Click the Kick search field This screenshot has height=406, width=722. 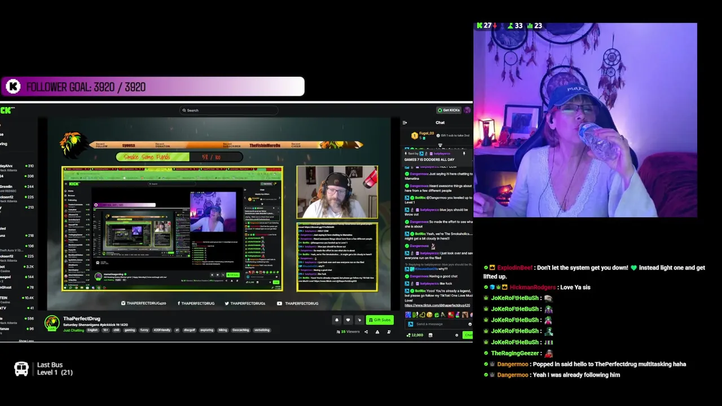pos(228,111)
